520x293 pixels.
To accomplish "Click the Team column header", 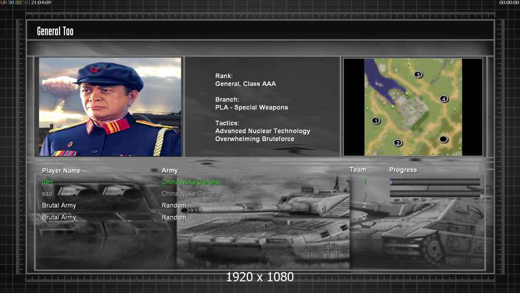I will [358, 169].
